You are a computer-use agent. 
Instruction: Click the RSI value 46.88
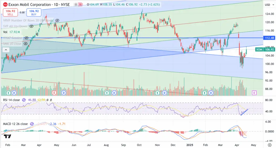(x=32, y=100)
